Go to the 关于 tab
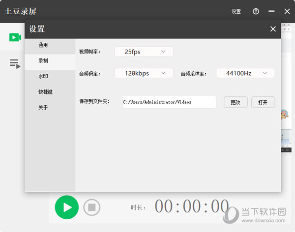 (x=50, y=108)
